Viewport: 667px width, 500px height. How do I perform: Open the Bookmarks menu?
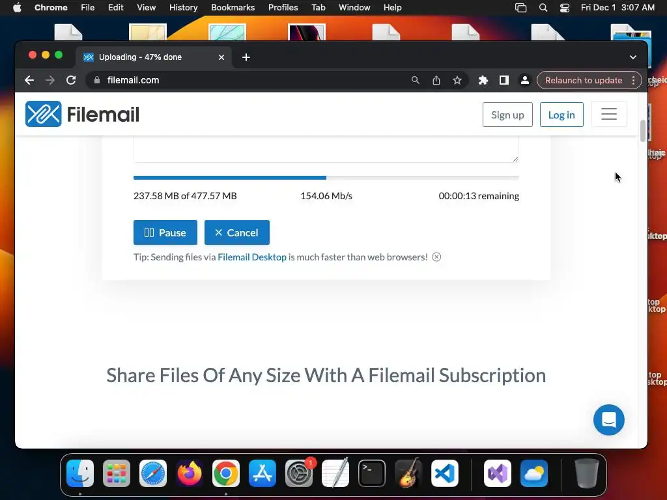(233, 8)
